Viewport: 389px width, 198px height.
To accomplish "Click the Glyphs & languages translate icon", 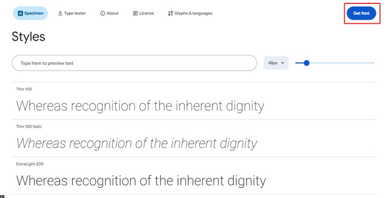I will (170, 14).
